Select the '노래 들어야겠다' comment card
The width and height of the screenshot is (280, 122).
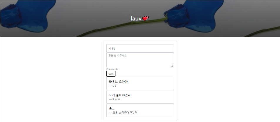[x=140, y=97]
